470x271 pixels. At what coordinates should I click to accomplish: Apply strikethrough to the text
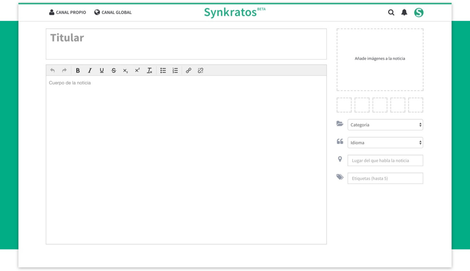click(x=113, y=70)
